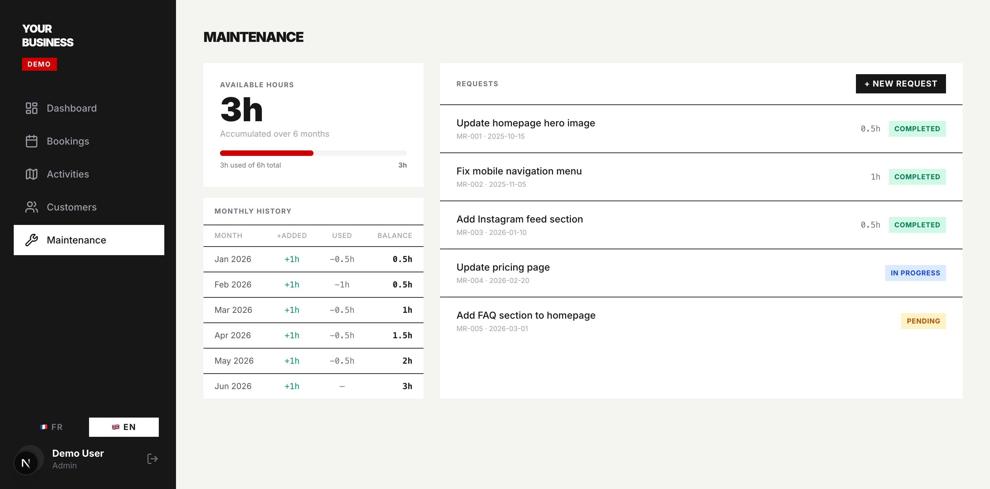Click the MR-003 · 2026-01-10 reference
This screenshot has height=489, width=990.
pyautogui.click(x=492, y=232)
